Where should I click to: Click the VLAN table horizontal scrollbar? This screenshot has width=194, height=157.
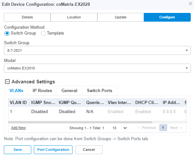point(80,122)
